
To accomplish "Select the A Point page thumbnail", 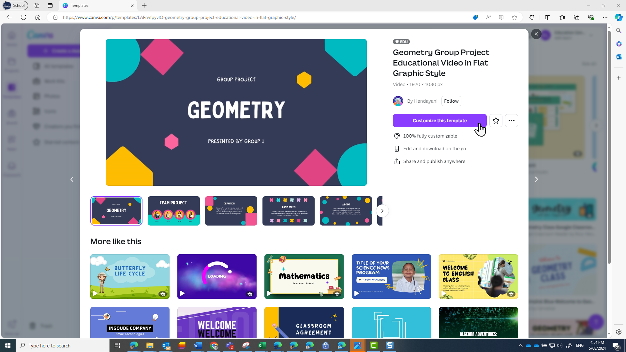I will click(x=346, y=211).
